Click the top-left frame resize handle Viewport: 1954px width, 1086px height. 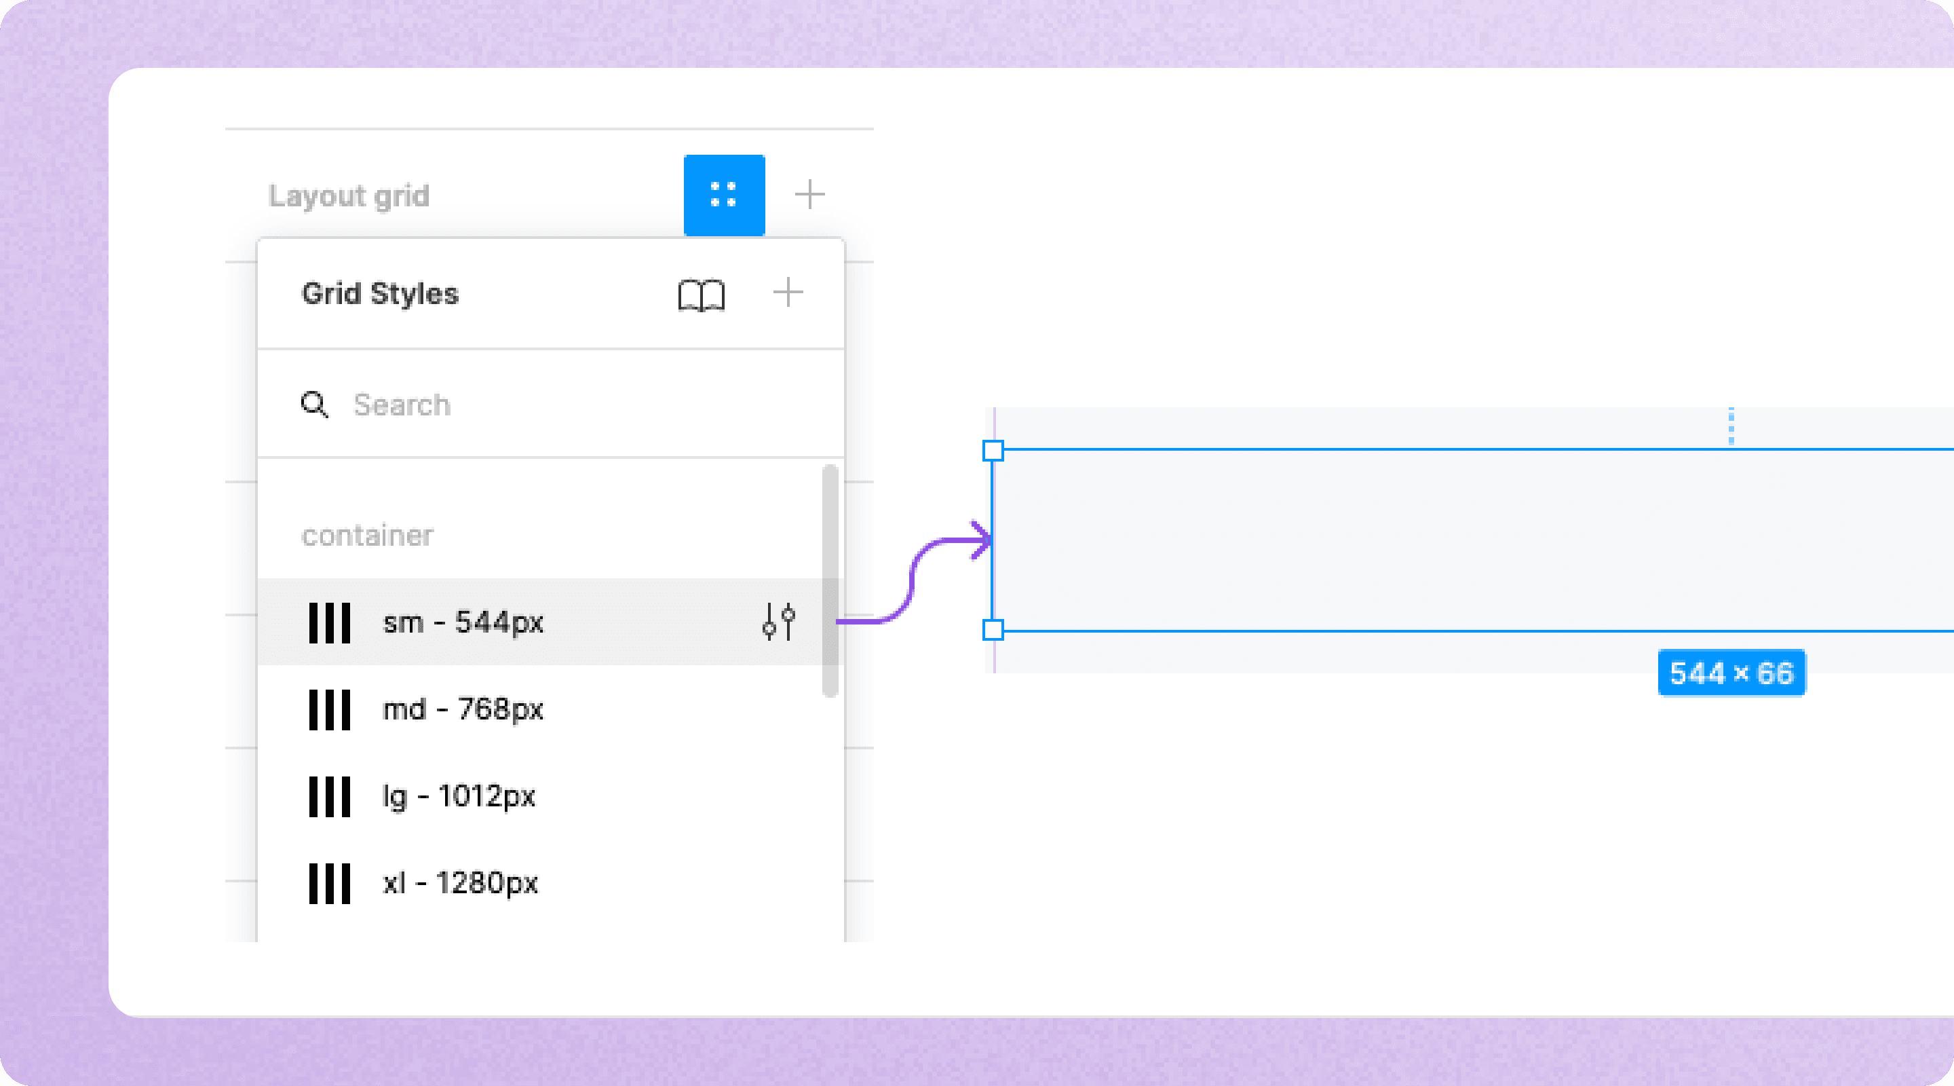pos(993,451)
